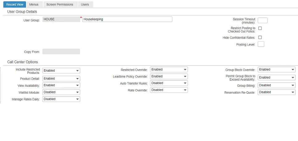Click the Housekeeping description field
Screen dimensions: 298x141
click(x=127, y=19)
